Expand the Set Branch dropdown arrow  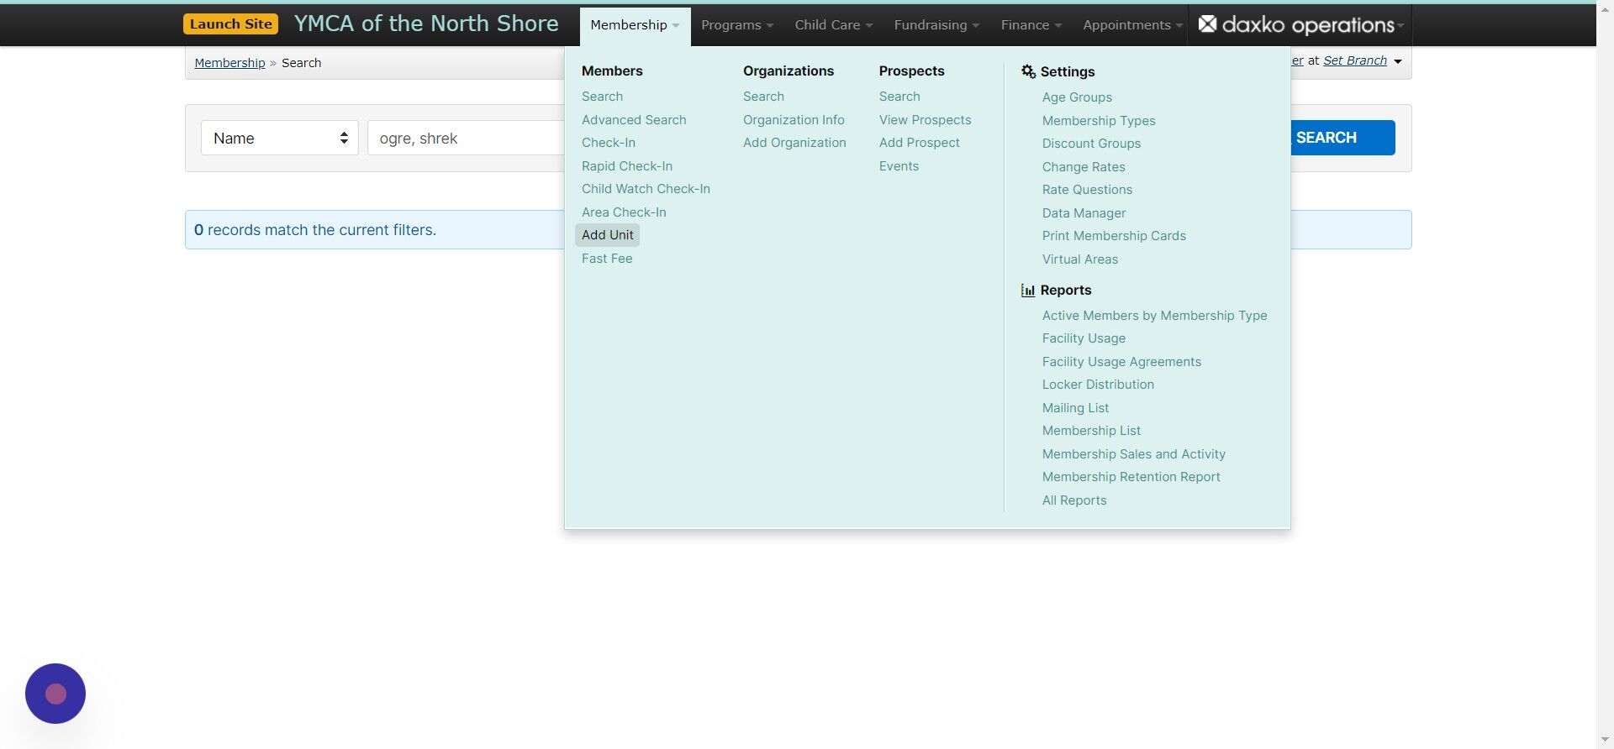click(1398, 61)
